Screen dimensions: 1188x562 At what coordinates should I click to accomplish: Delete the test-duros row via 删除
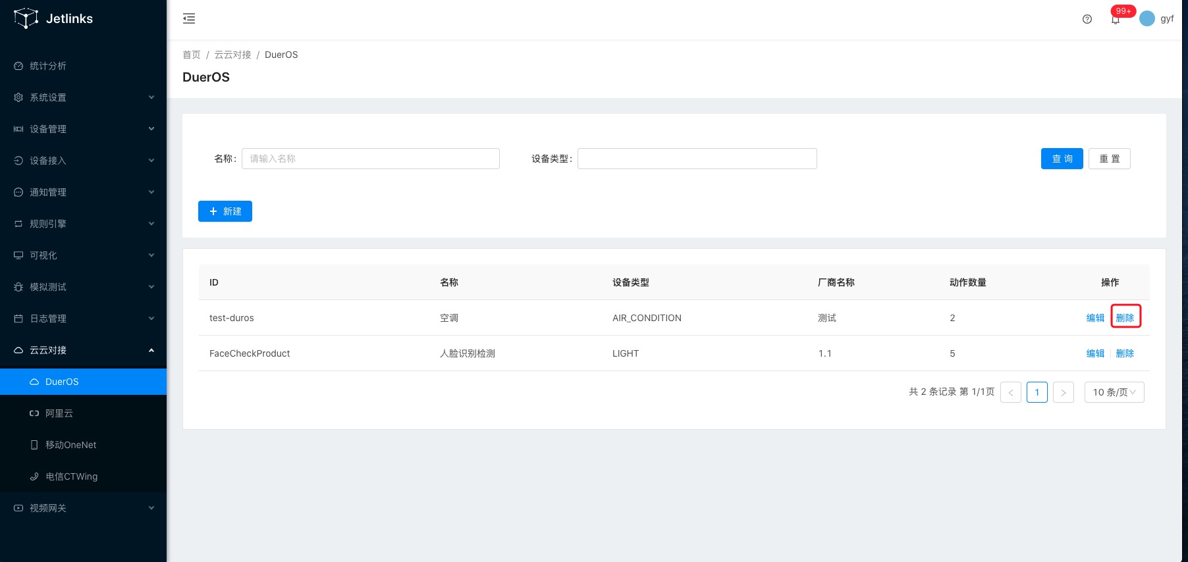click(1125, 318)
